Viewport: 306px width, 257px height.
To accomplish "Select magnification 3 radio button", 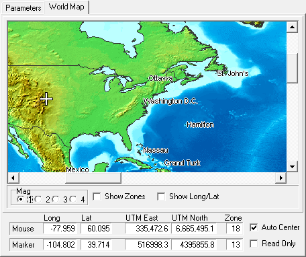I will [x=56, y=199].
